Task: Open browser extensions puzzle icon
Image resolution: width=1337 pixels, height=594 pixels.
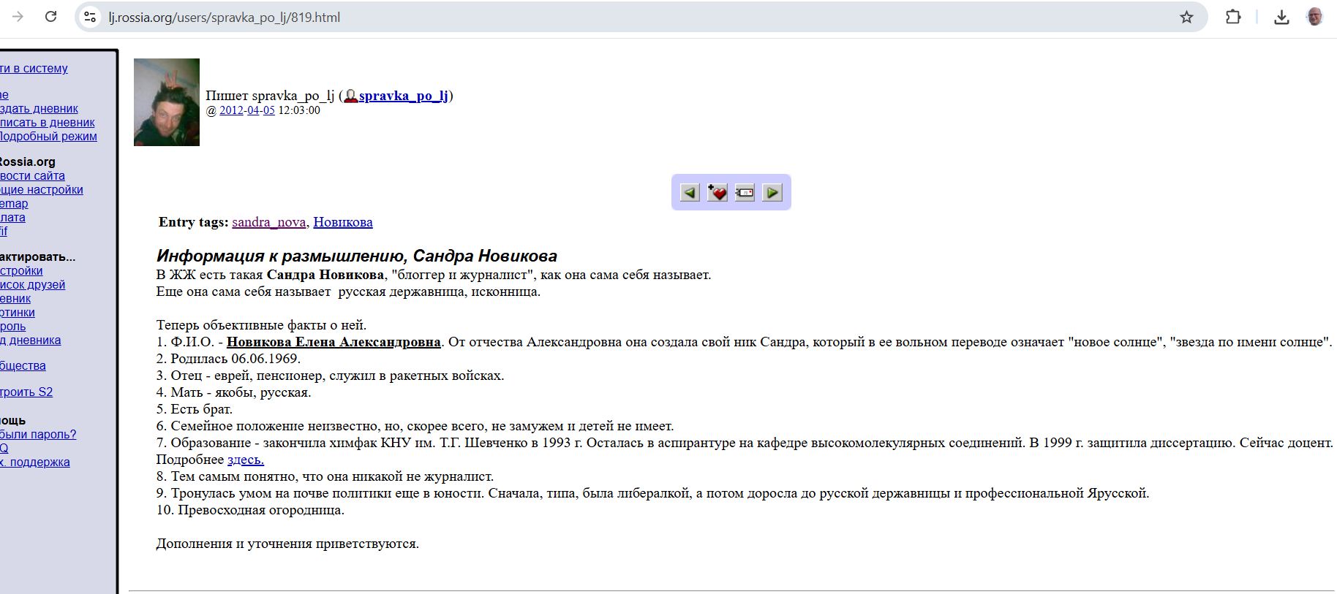Action: point(1233,17)
